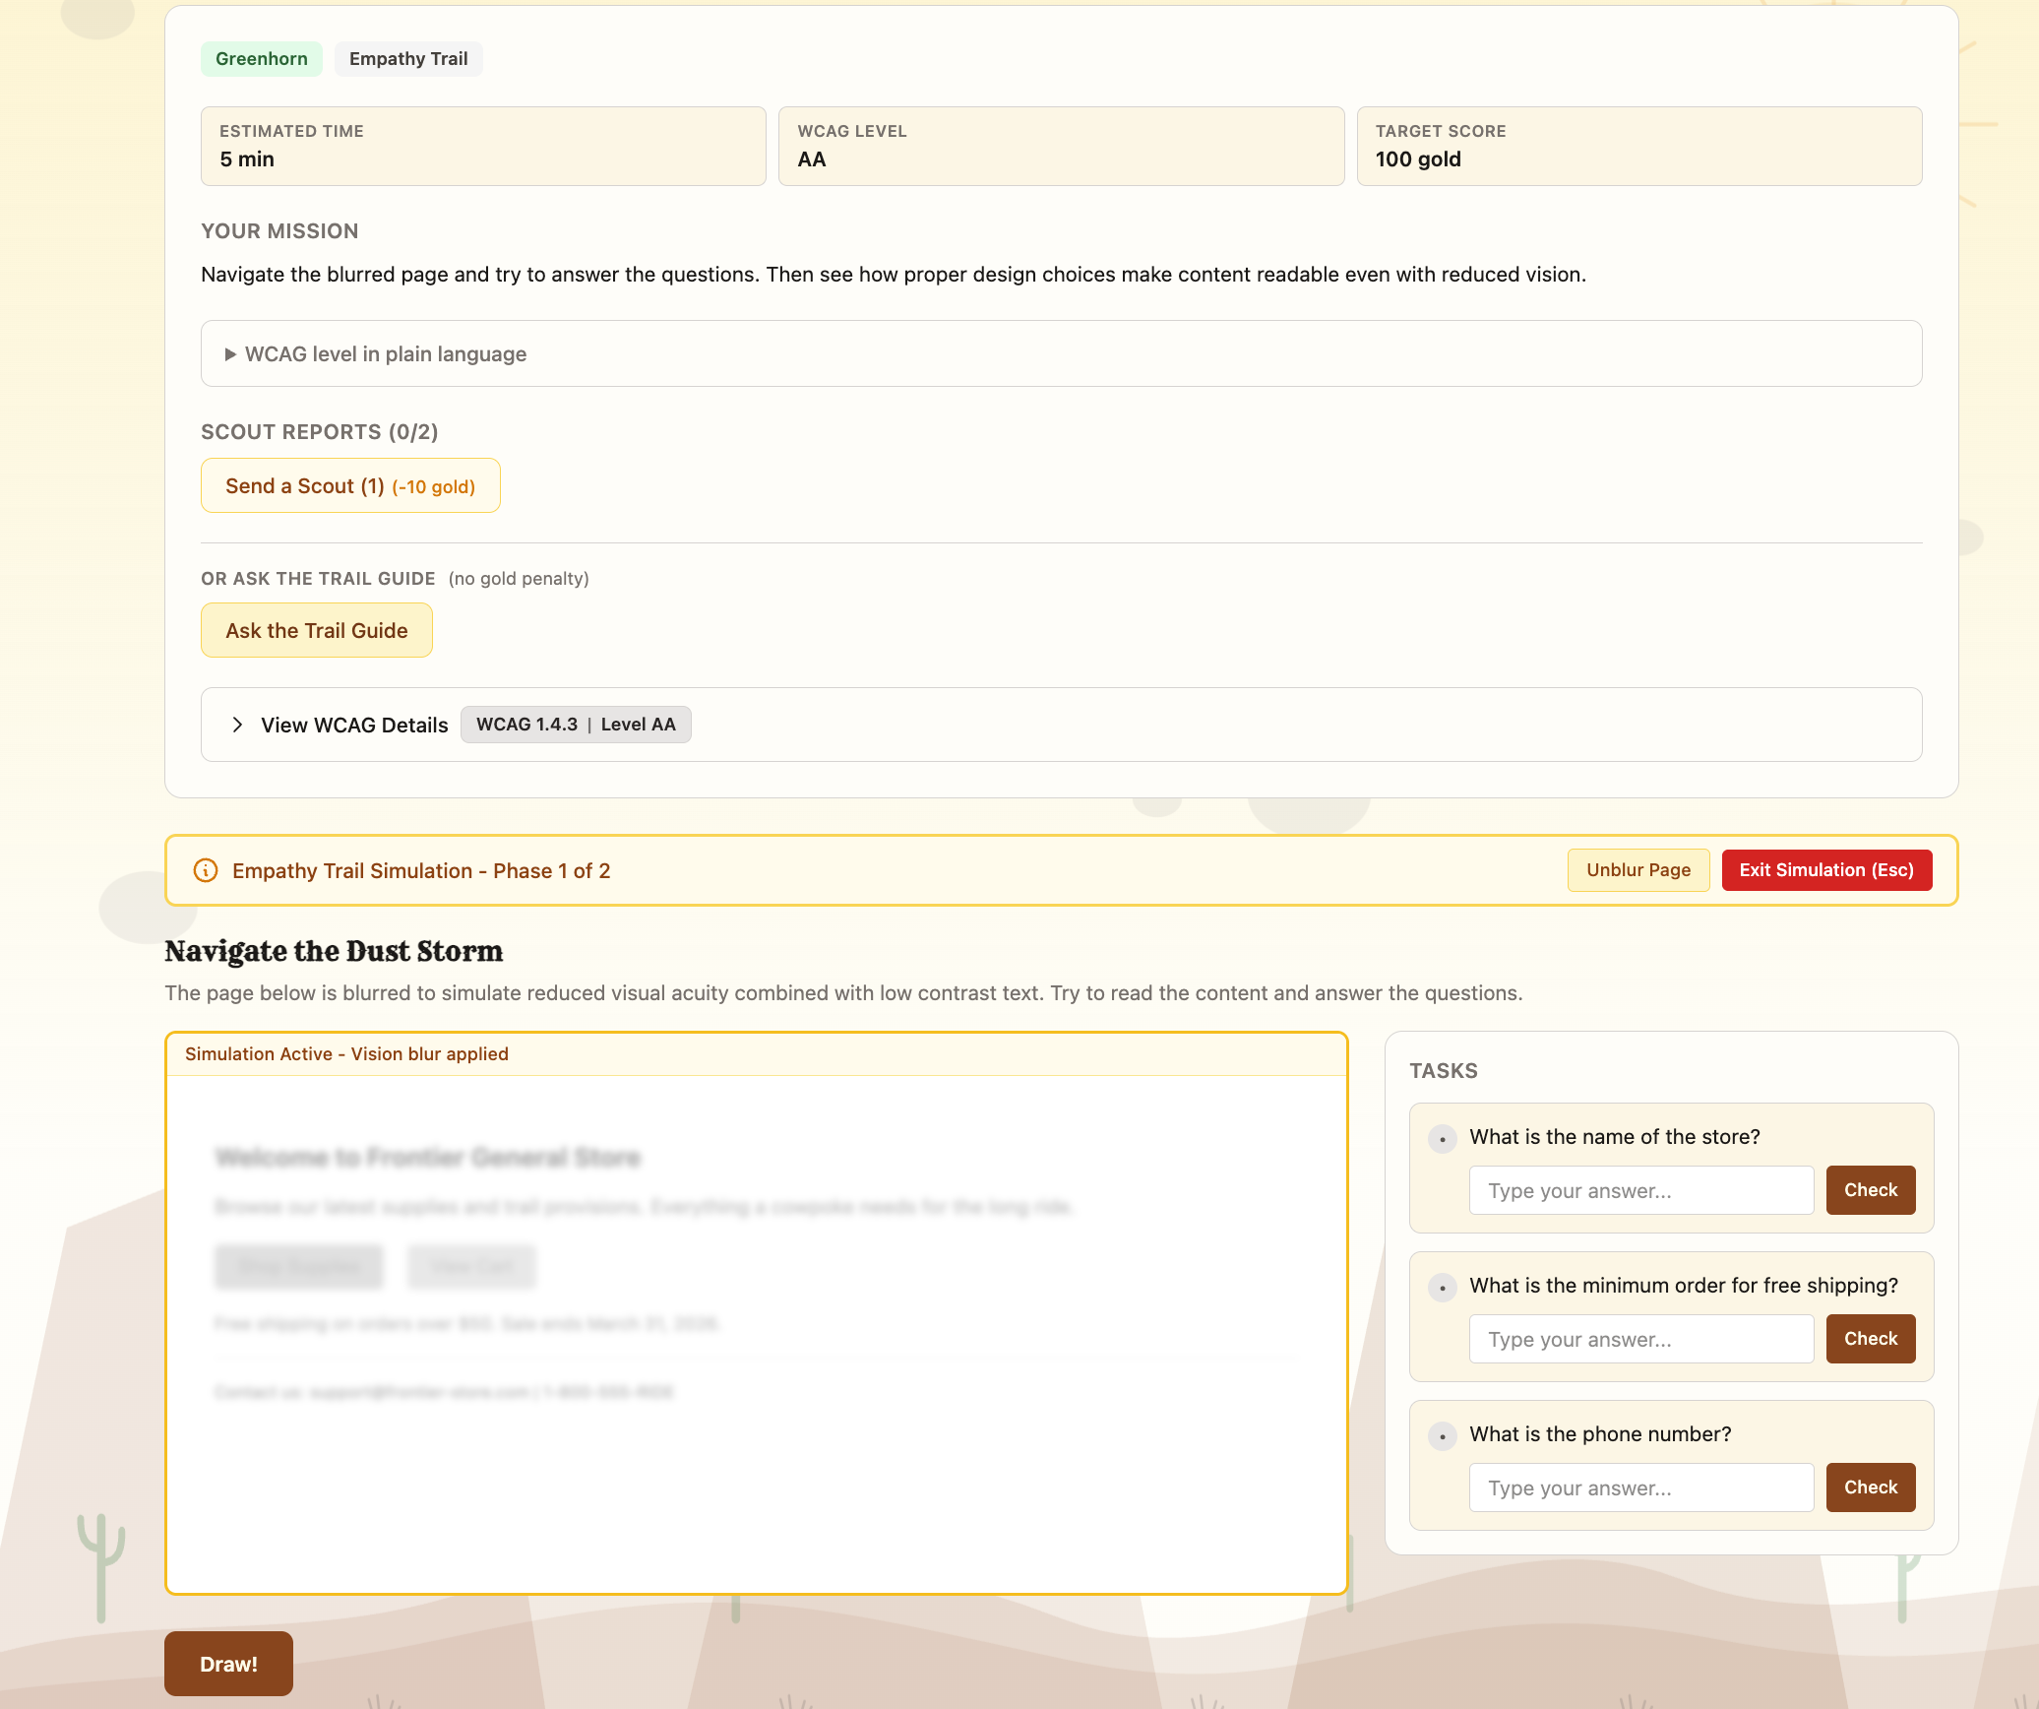Check the minimum order answer

click(x=1870, y=1339)
